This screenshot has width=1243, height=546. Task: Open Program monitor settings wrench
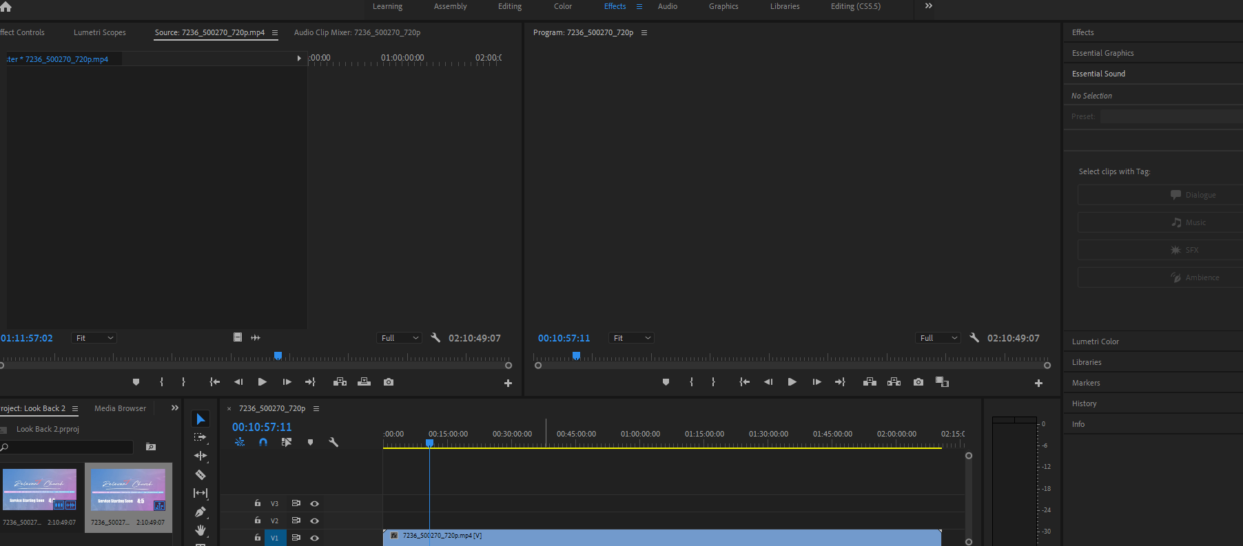coord(974,338)
